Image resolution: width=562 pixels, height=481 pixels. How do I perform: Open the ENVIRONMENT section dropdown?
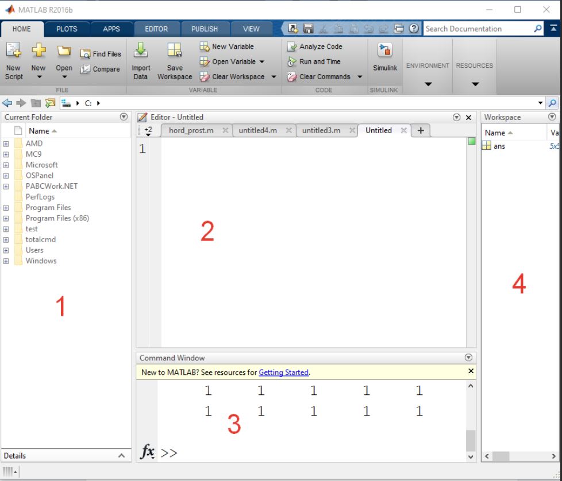coord(428,84)
